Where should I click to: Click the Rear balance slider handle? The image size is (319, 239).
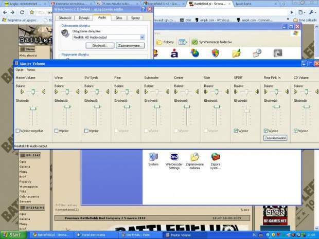(127, 92)
